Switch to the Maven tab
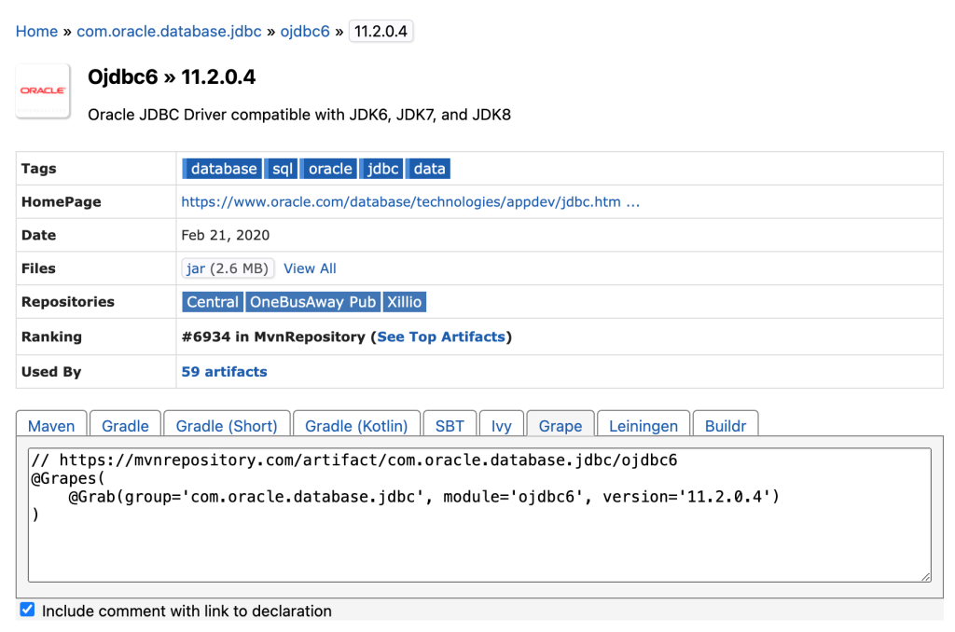 (x=51, y=424)
